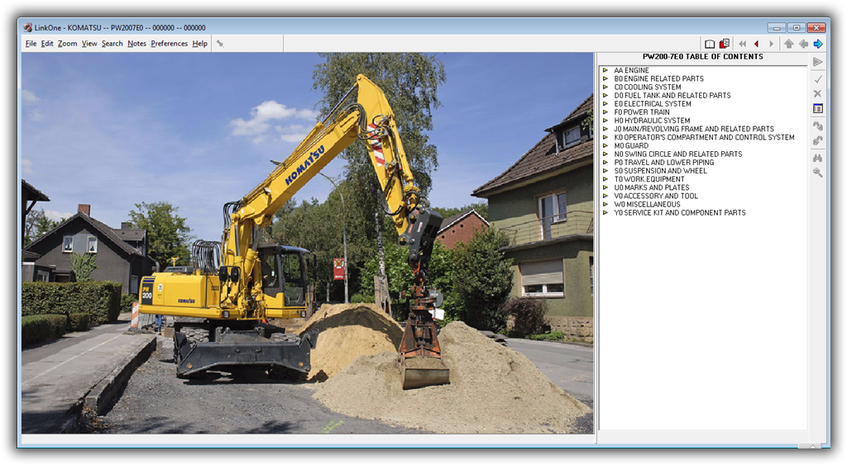Click the blue forward arrow icon
The width and height of the screenshot is (847, 465).
point(818,44)
